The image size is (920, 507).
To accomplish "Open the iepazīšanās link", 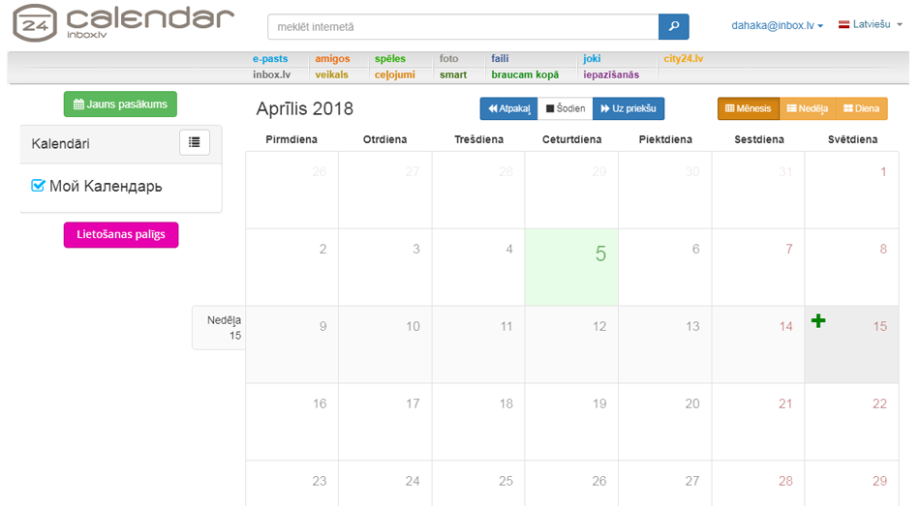I will tap(611, 75).
